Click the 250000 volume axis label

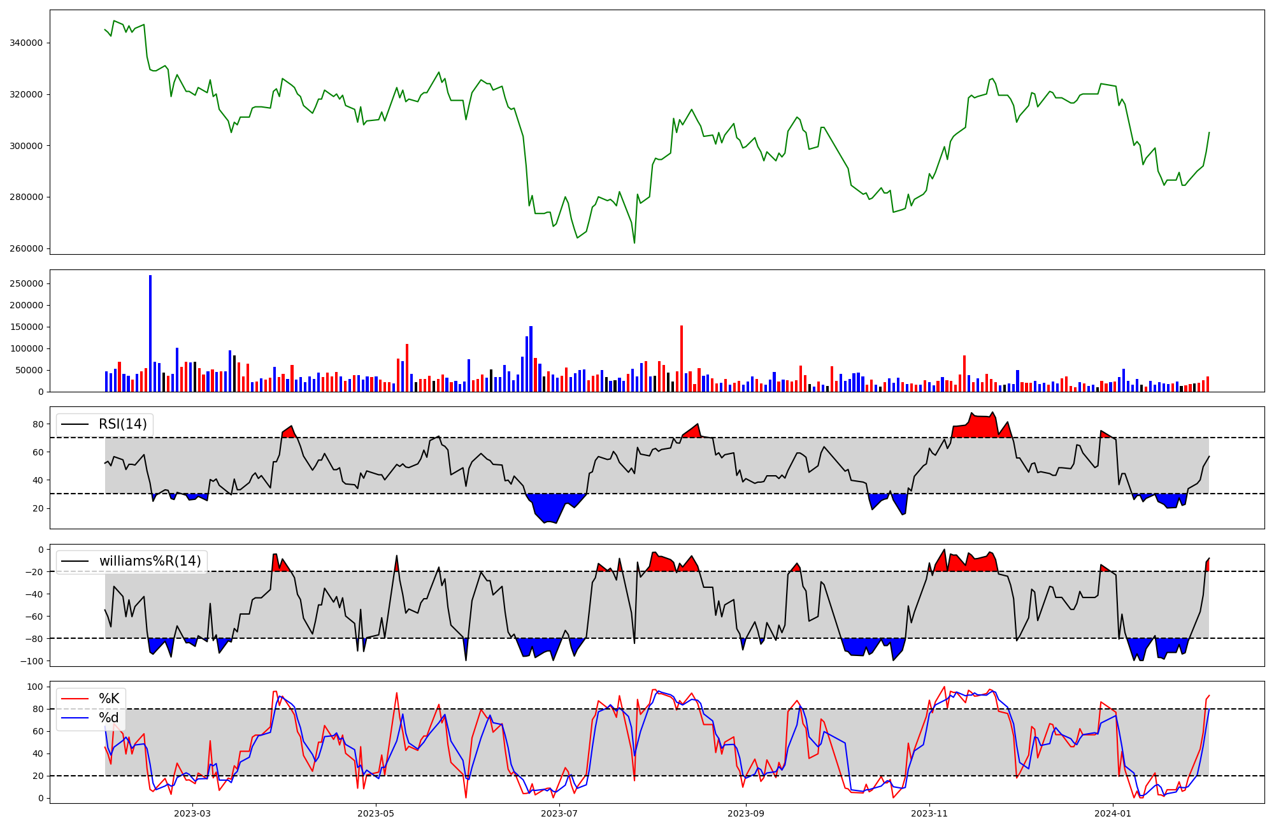[x=26, y=284]
